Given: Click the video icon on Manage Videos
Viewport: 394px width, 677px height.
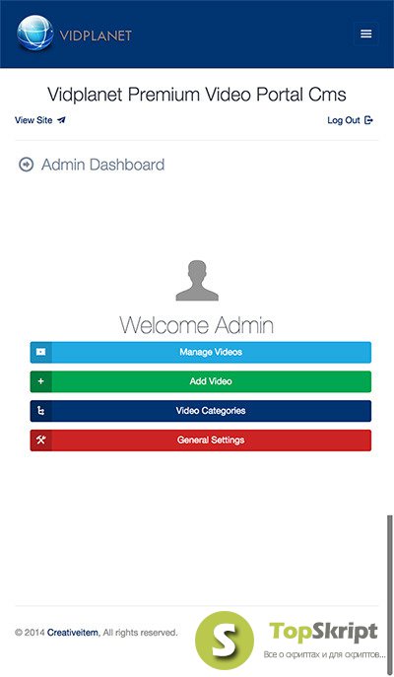Looking at the screenshot, I should tap(41, 353).
